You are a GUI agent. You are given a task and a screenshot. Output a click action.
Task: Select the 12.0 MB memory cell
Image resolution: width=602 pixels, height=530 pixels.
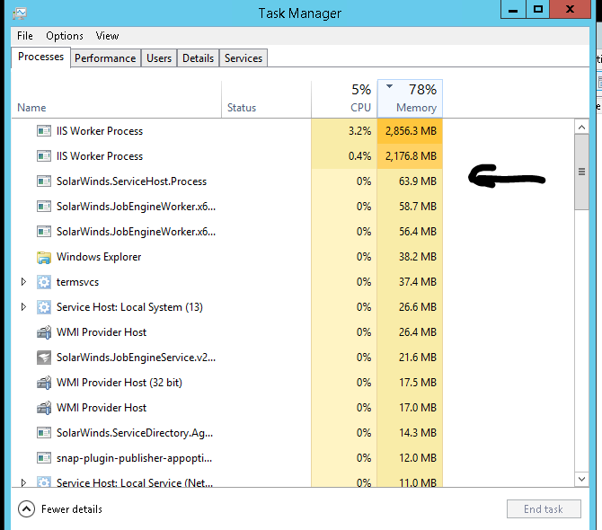click(x=410, y=458)
